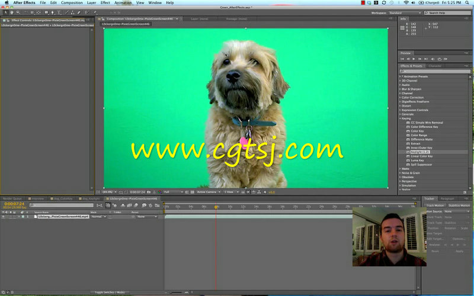Screen dimensions: 474x296
Task: Click the Track Motion button
Action: 435,205
